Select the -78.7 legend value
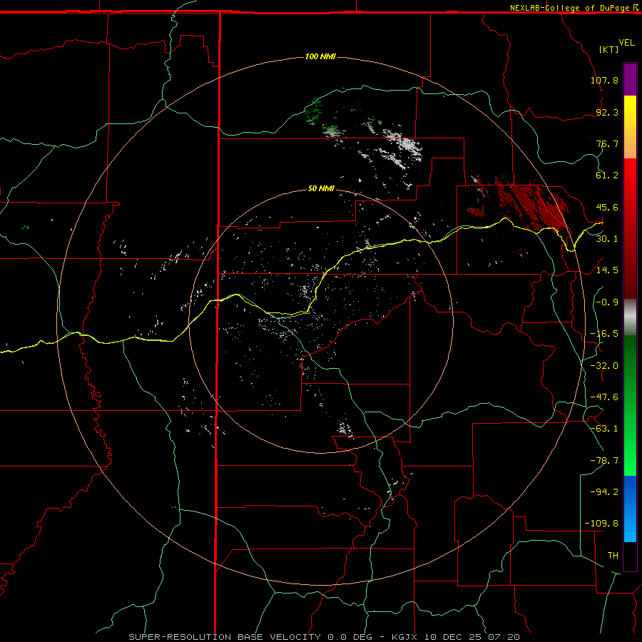 604,461
